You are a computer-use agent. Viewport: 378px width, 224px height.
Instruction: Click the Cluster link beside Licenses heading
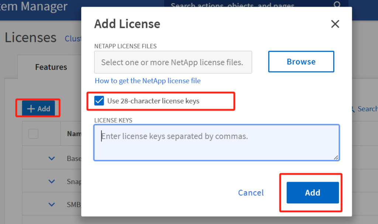coord(73,38)
